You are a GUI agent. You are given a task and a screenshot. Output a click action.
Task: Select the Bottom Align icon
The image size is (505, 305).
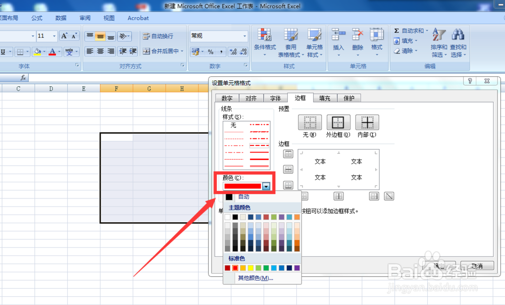coord(111,36)
